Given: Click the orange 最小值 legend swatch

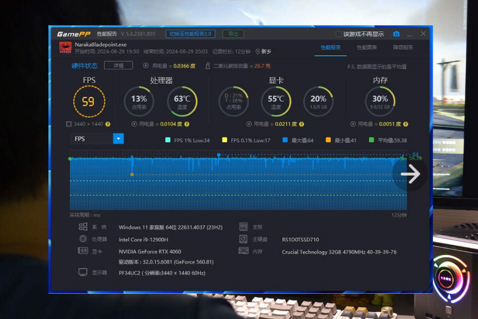Looking at the screenshot, I should click(328, 140).
